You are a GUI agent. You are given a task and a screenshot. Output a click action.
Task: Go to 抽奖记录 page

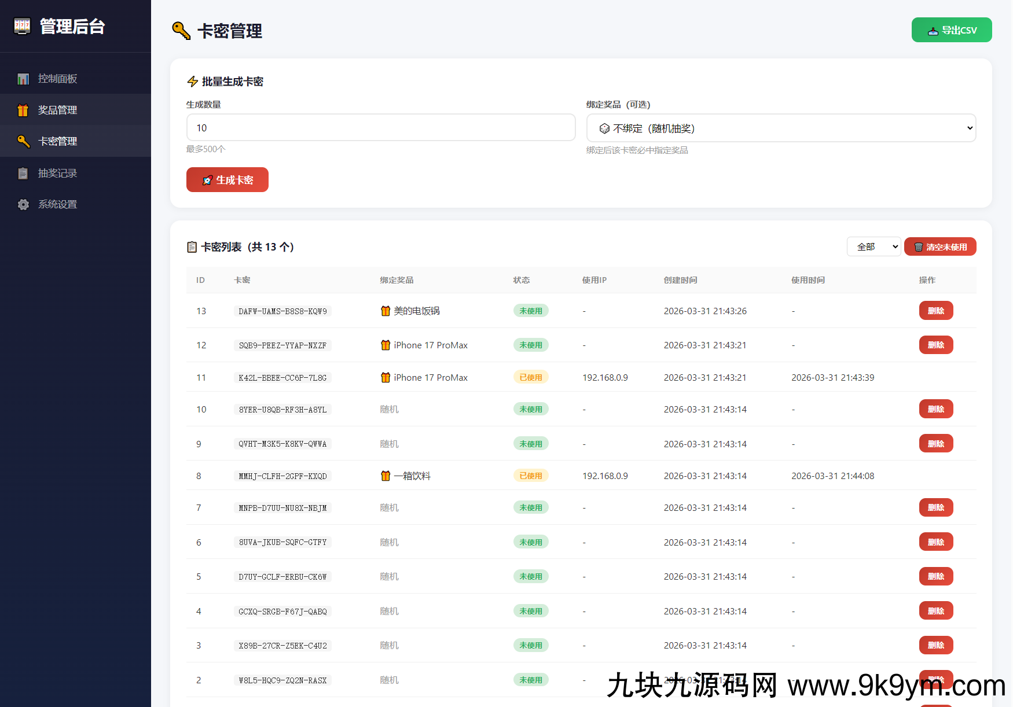(58, 173)
